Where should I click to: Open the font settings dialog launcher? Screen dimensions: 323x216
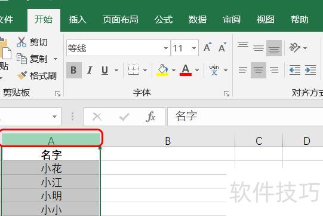226,94
